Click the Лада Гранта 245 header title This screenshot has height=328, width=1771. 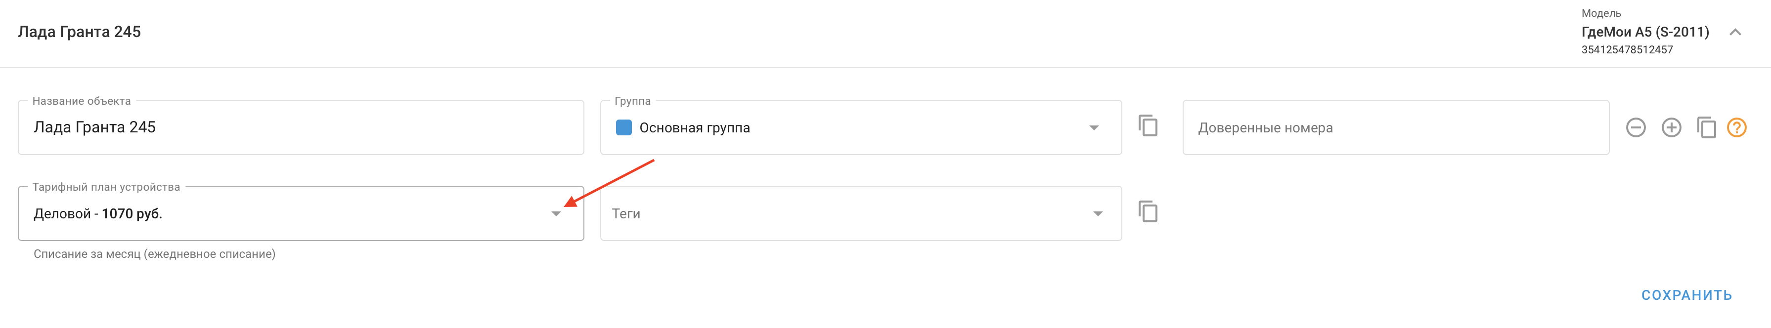[x=79, y=32]
